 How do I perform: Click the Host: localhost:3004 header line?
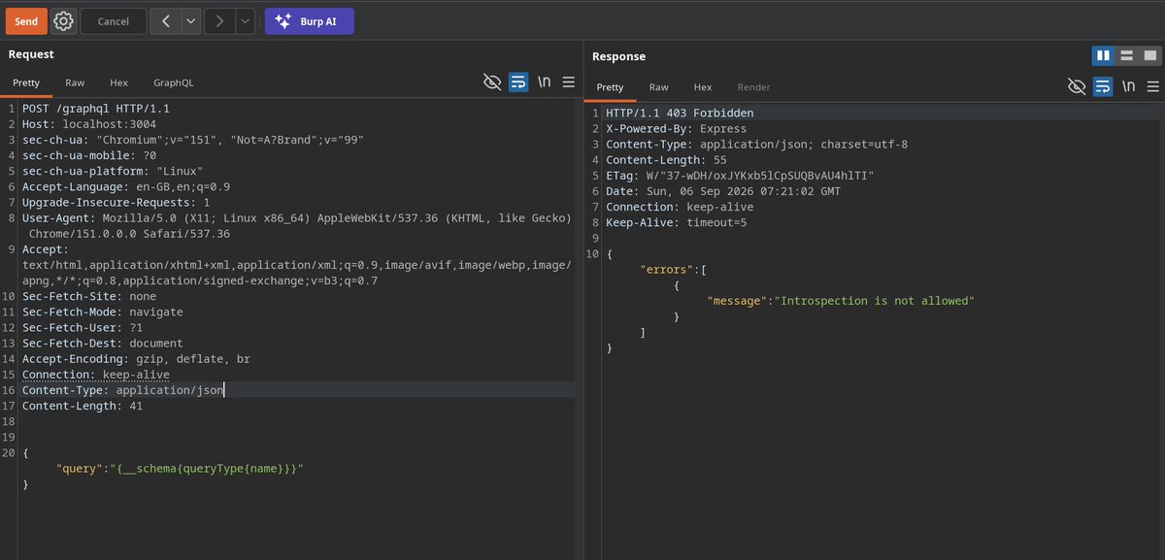89,124
